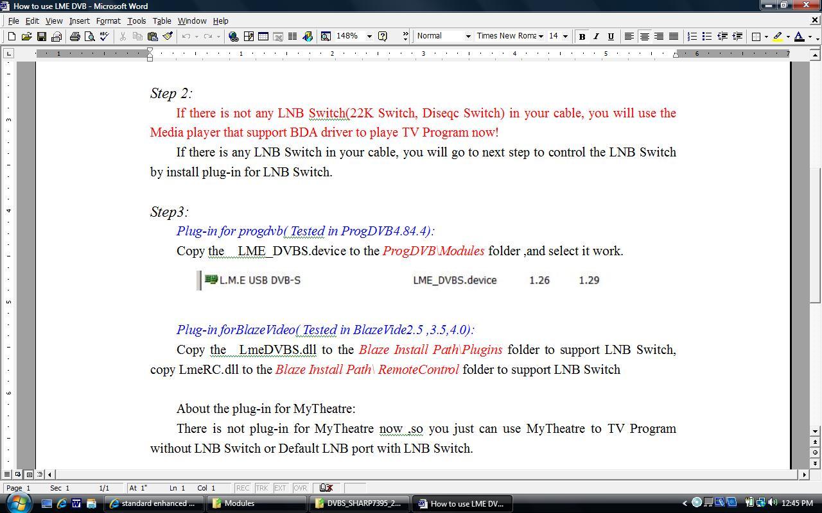Toggle Underline formatting
Image resolution: width=822 pixels, height=513 pixels.
(611, 37)
